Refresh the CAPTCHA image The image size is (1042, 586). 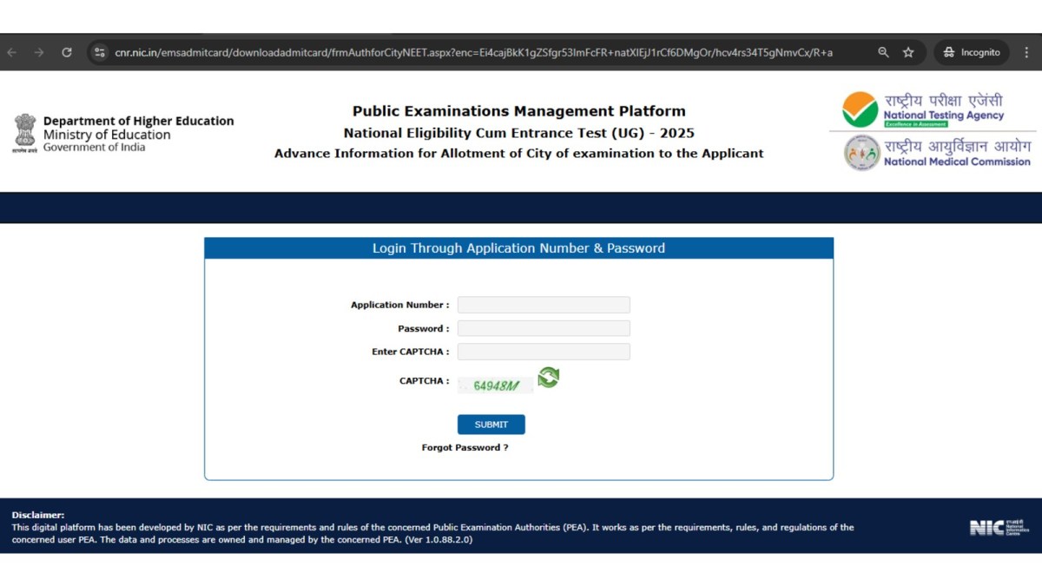547,379
